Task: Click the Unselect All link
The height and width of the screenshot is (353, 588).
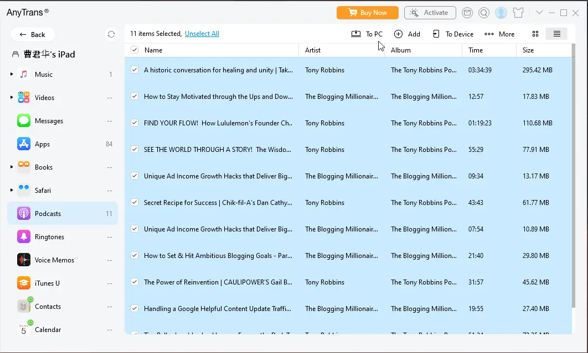Action: pos(202,34)
